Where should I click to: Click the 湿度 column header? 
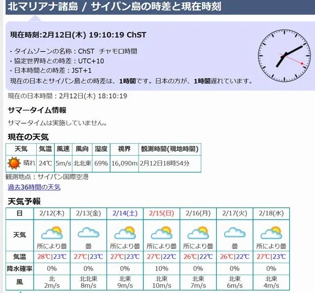pos(101,149)
